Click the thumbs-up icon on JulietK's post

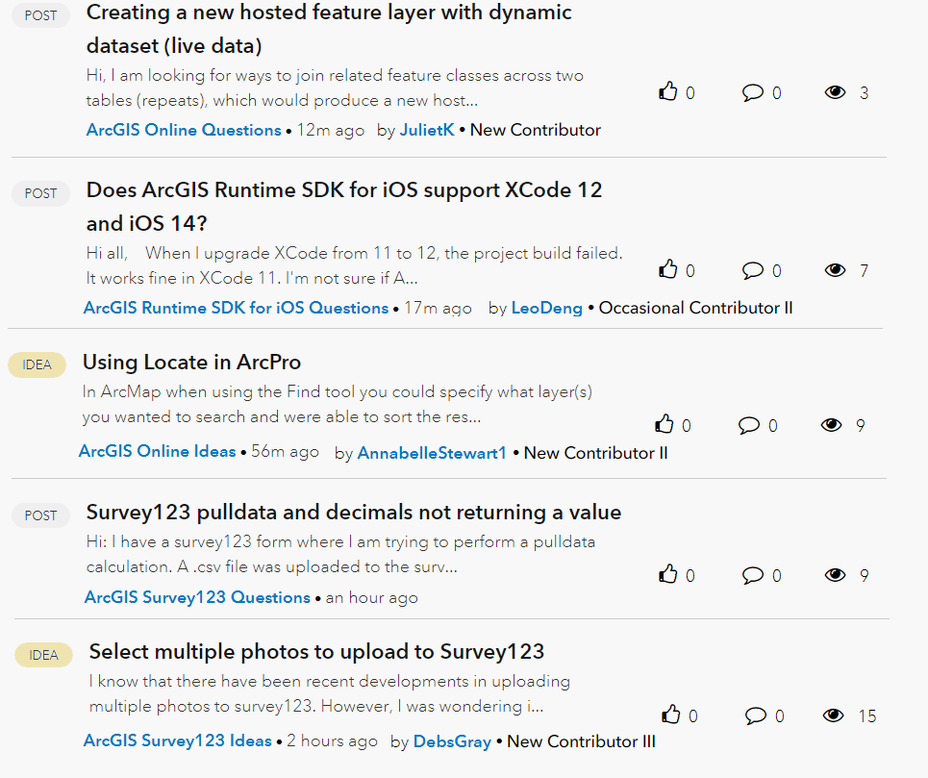[668, 91]
